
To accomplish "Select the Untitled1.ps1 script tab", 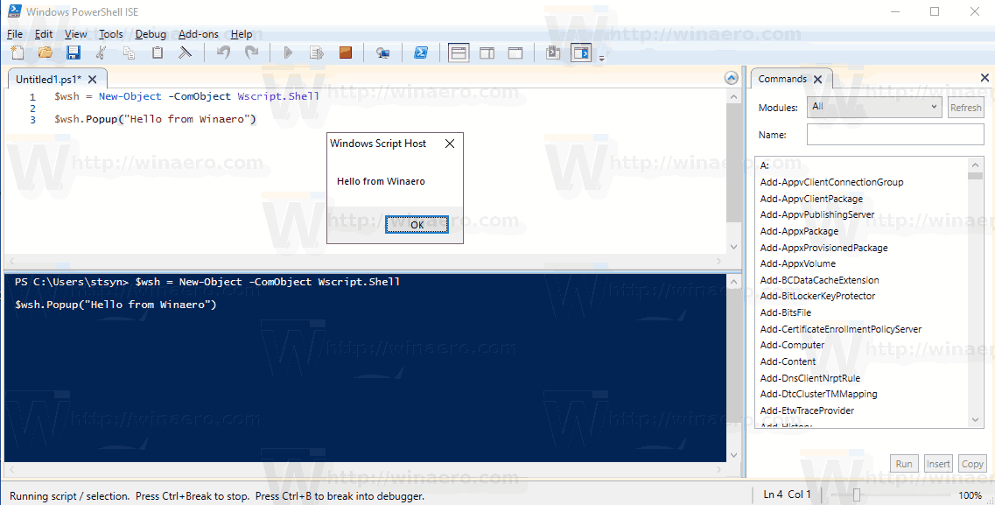I will [x=48, y=80].
